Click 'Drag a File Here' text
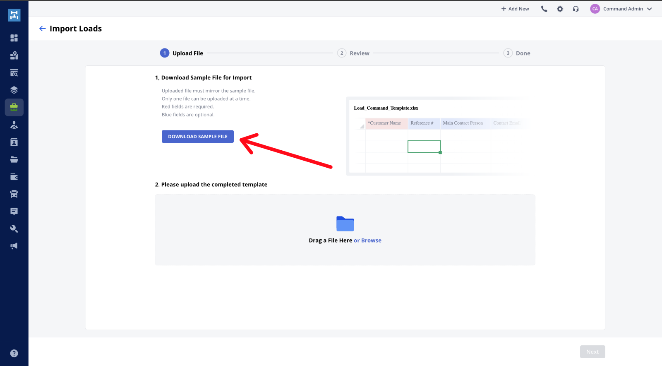Viewport: 662px width, 366px height. tap(331, 241)
